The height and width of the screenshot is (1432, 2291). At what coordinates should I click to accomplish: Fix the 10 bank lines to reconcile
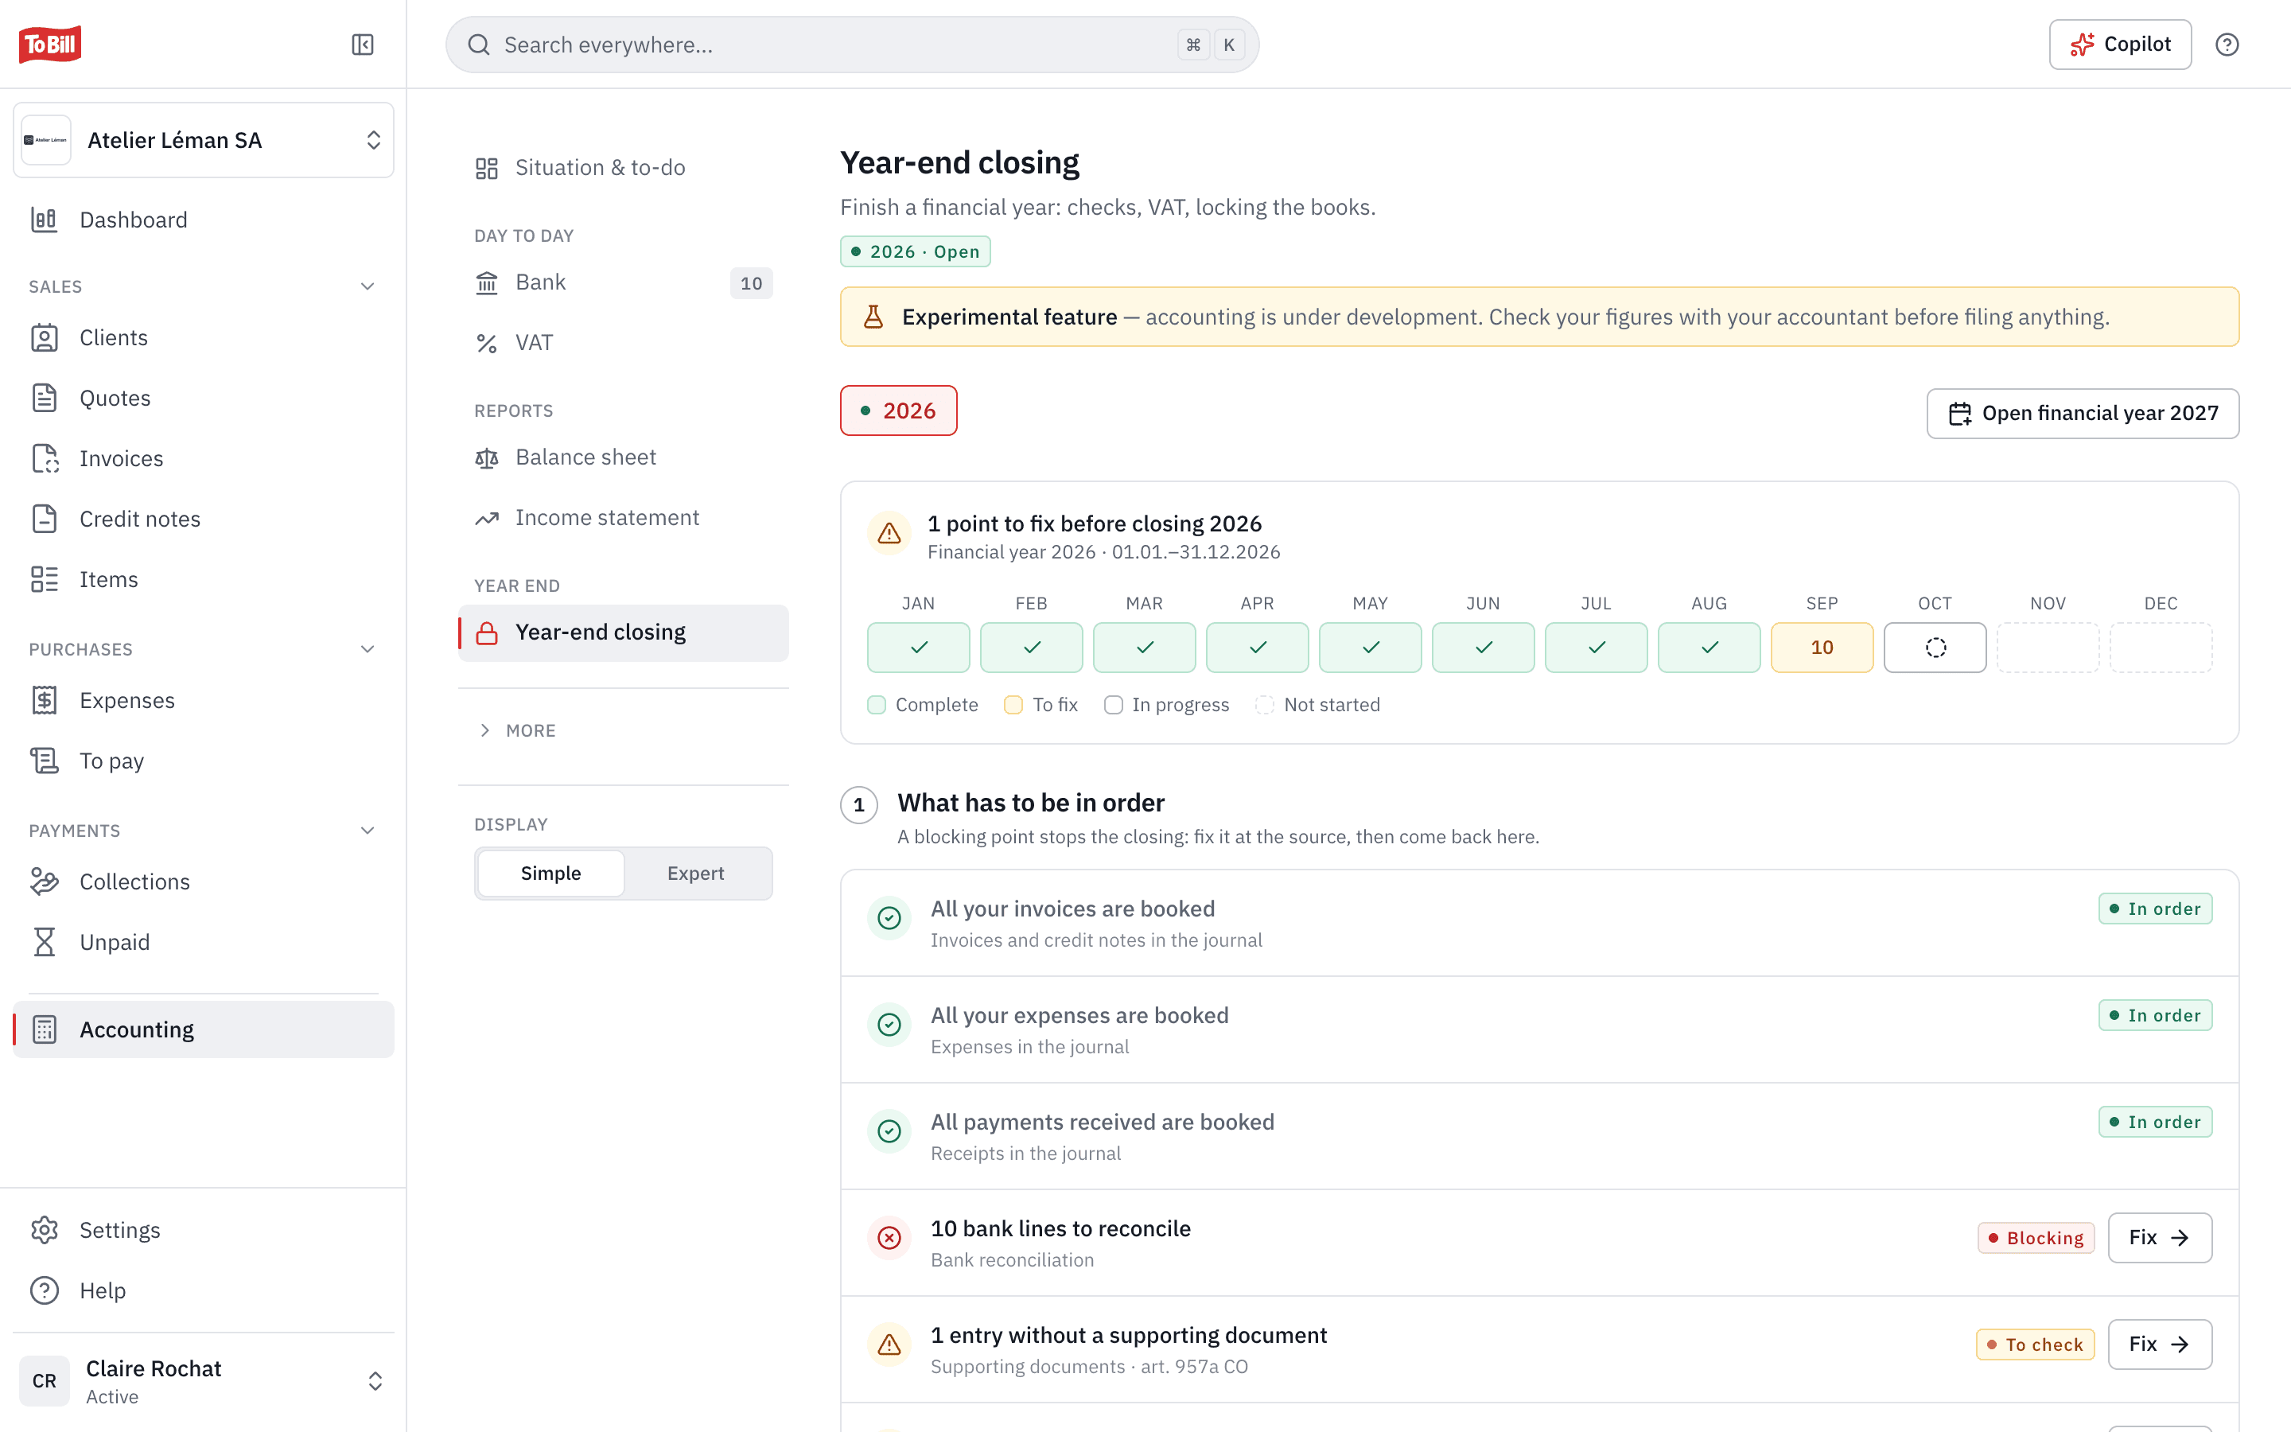coord(2160,1238)
